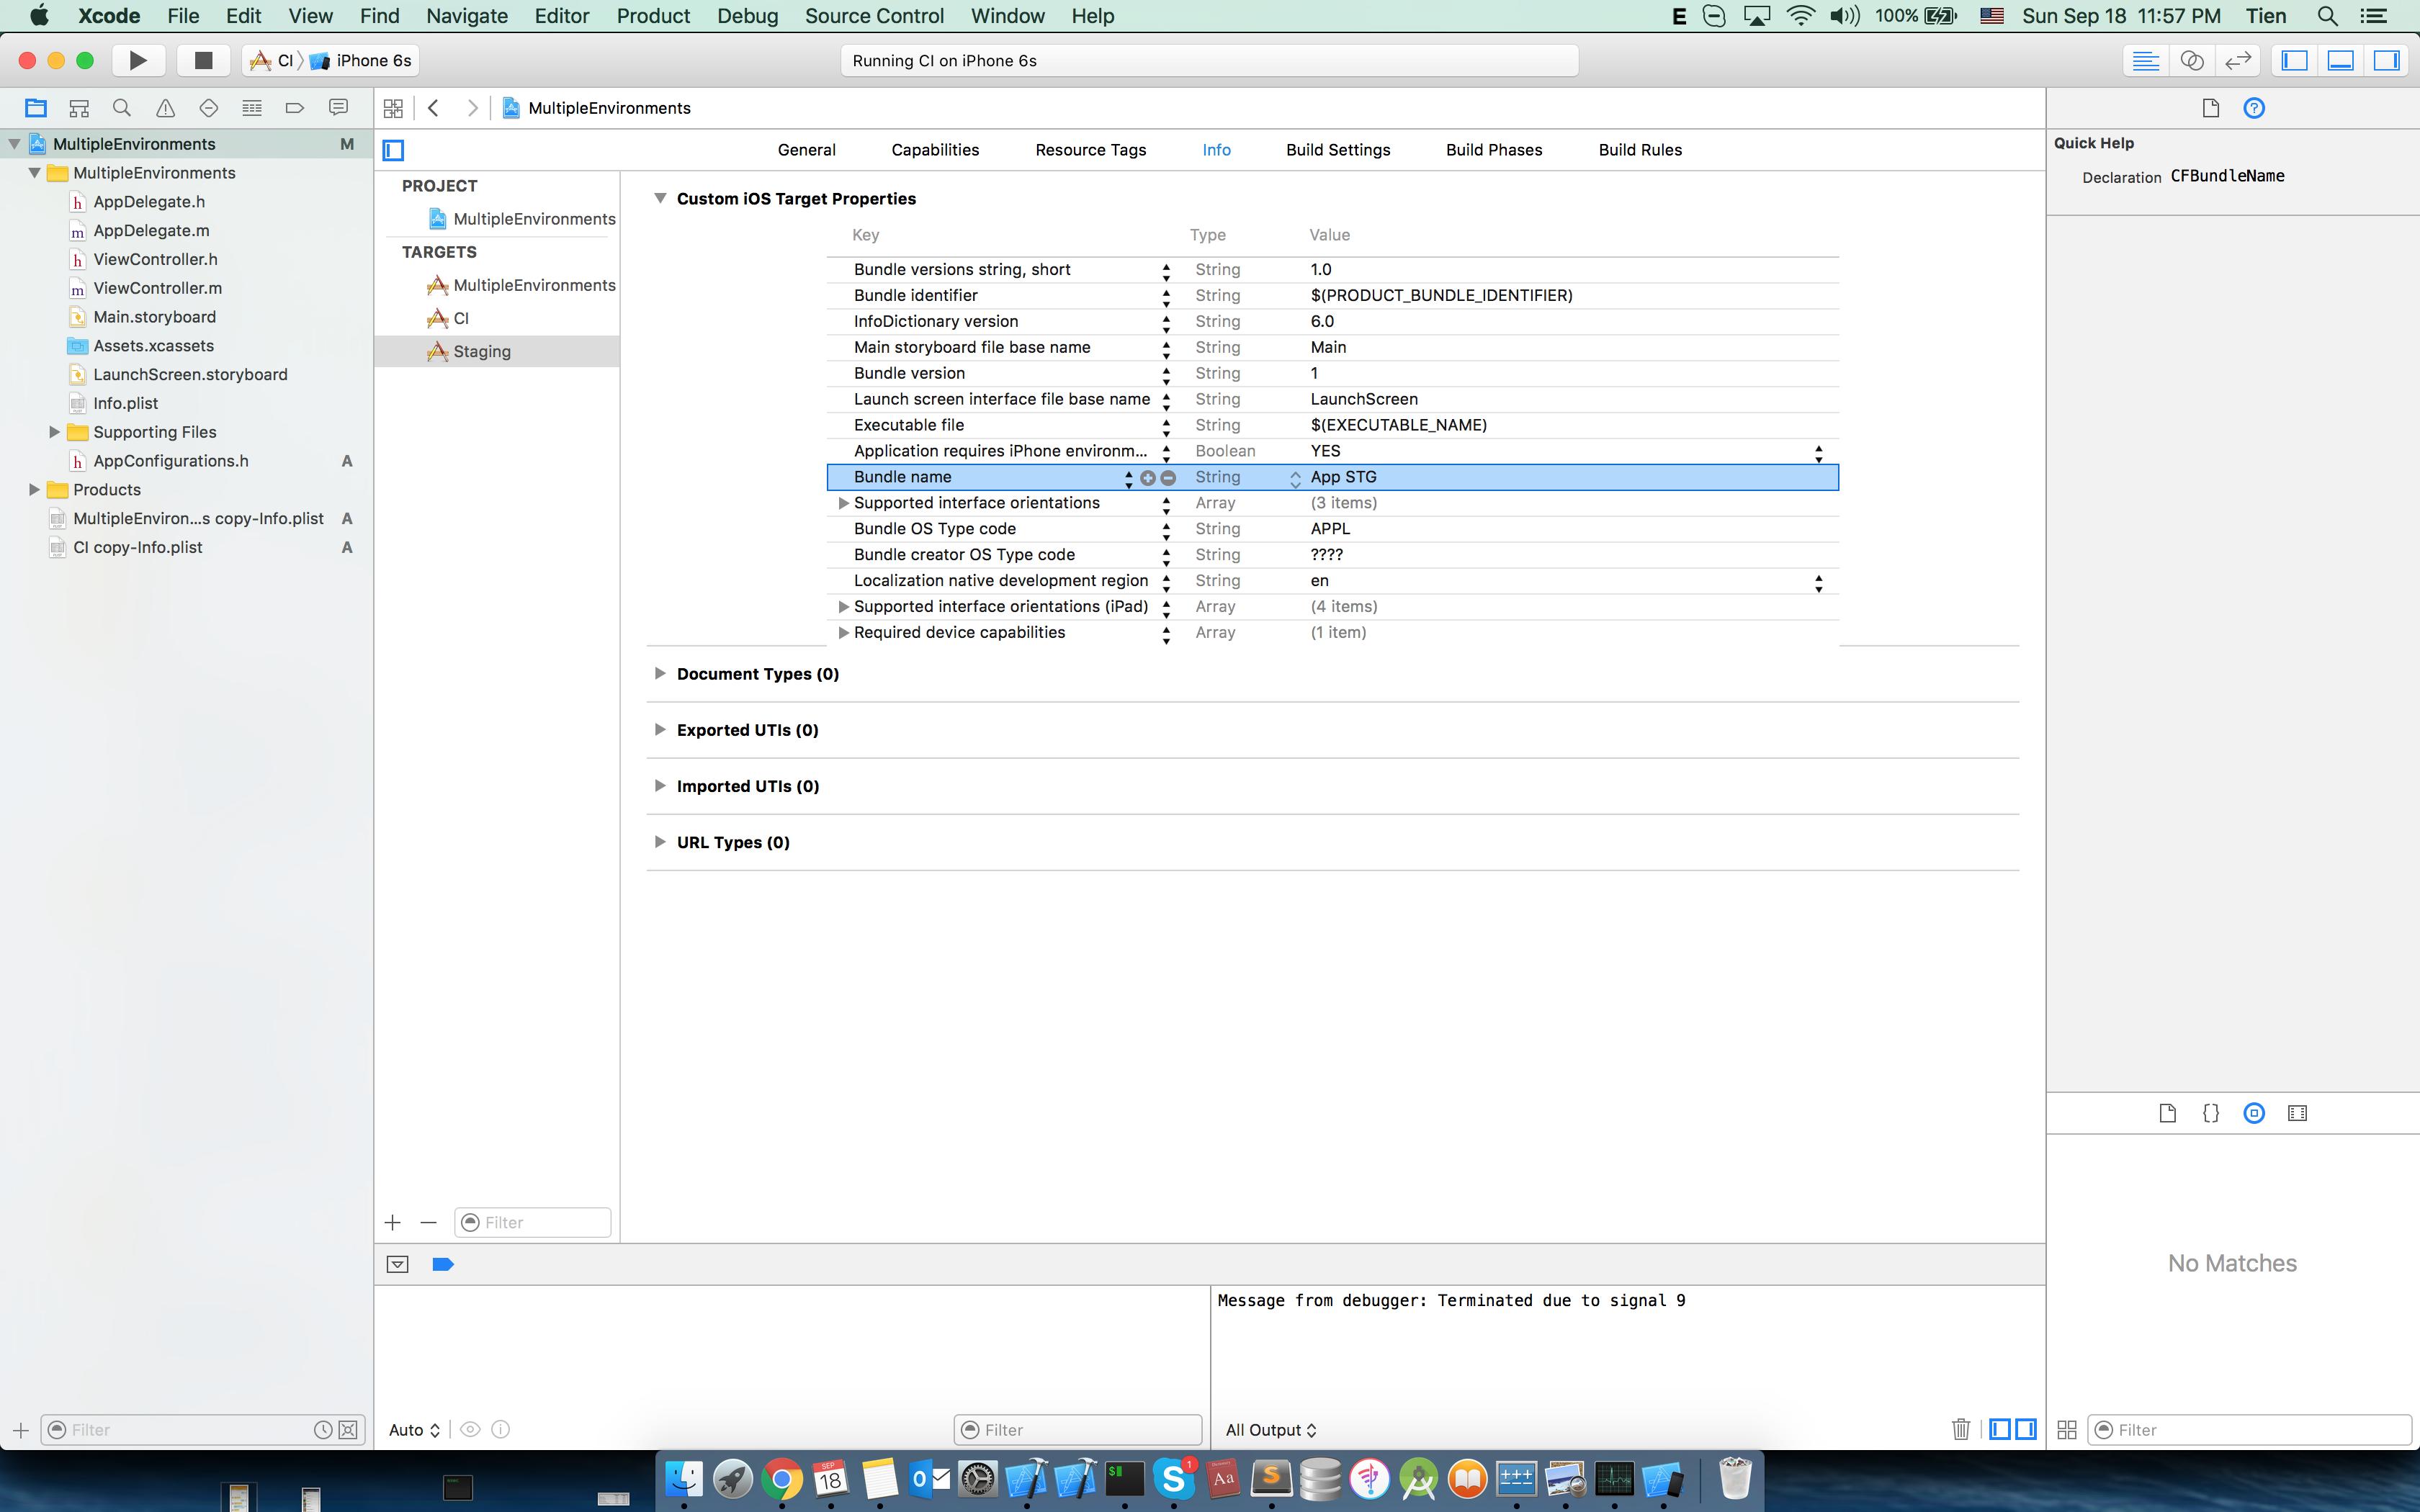Screen dimensions: 2420x1512
Task: Expand the Supporting Files folder
Action: click(55, 432)
